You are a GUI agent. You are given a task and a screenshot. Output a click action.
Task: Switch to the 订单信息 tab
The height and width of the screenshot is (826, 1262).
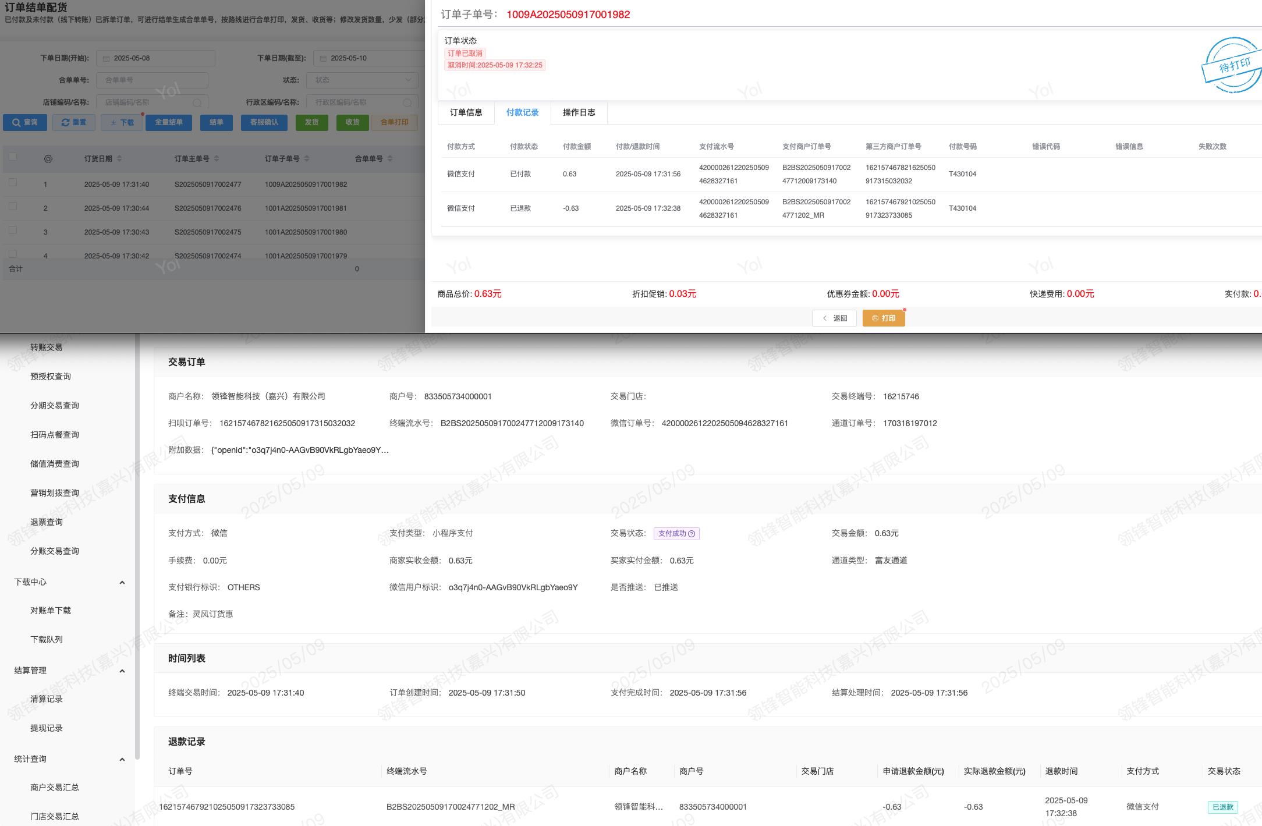click(x=466, y=113)
